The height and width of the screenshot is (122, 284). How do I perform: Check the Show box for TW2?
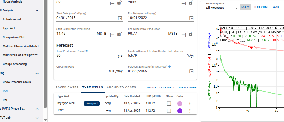click(x=169, y=111)
